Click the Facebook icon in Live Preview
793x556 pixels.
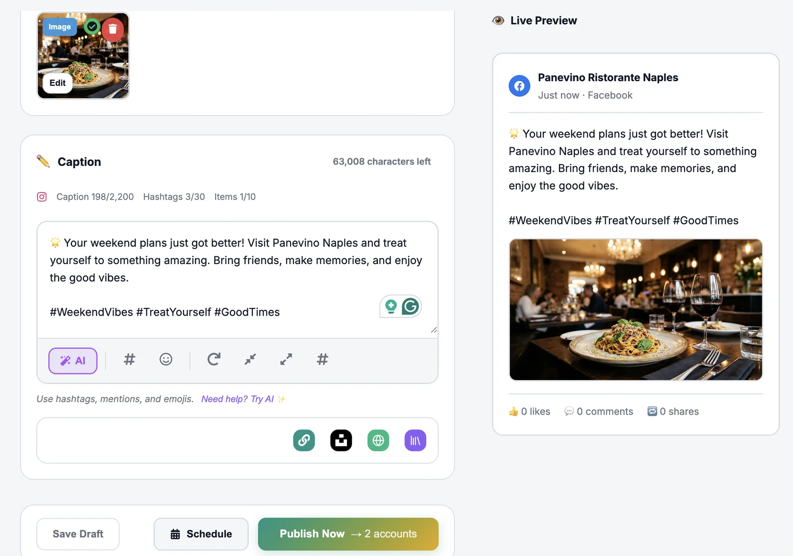[519, 86]
